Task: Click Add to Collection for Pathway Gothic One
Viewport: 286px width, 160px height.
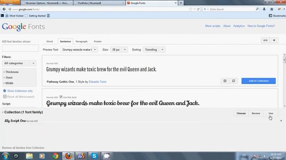Action: pos(258,81)
